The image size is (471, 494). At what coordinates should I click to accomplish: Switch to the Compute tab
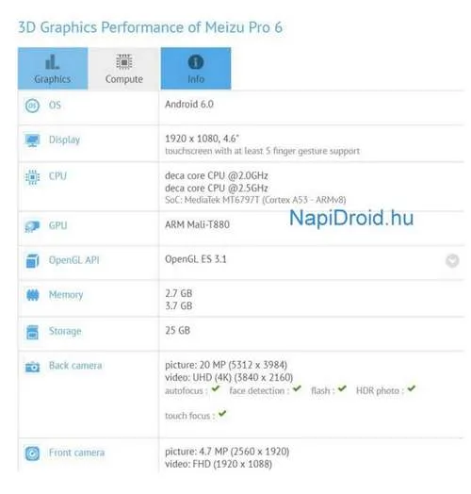pyautogui.click(x=124, y=69)
